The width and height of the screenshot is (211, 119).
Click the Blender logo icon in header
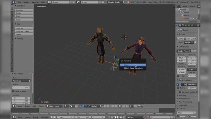point(128,2)
